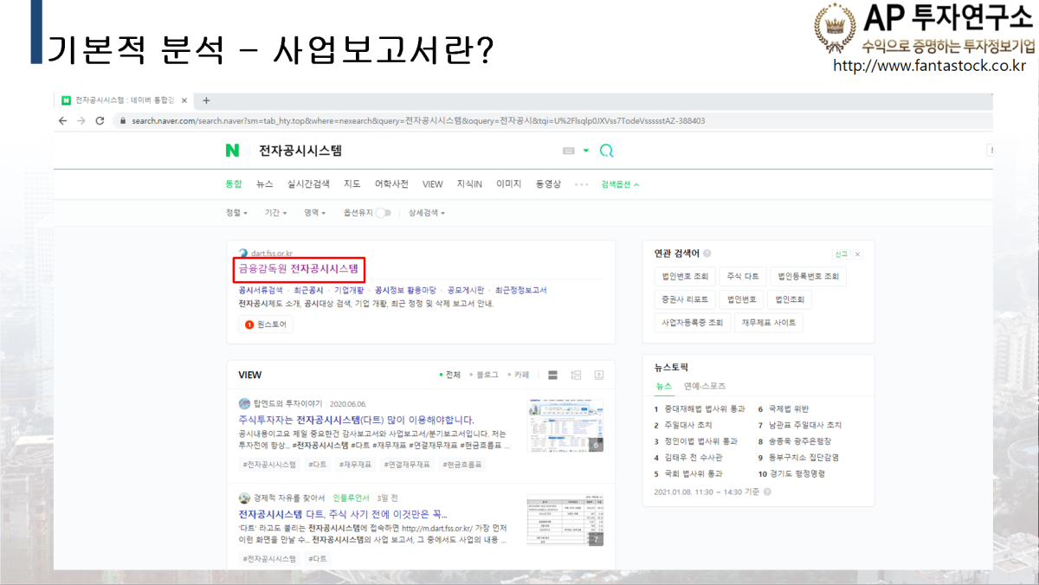
Task: Open the 기업개황 sublink
Action: click(349, 291)
